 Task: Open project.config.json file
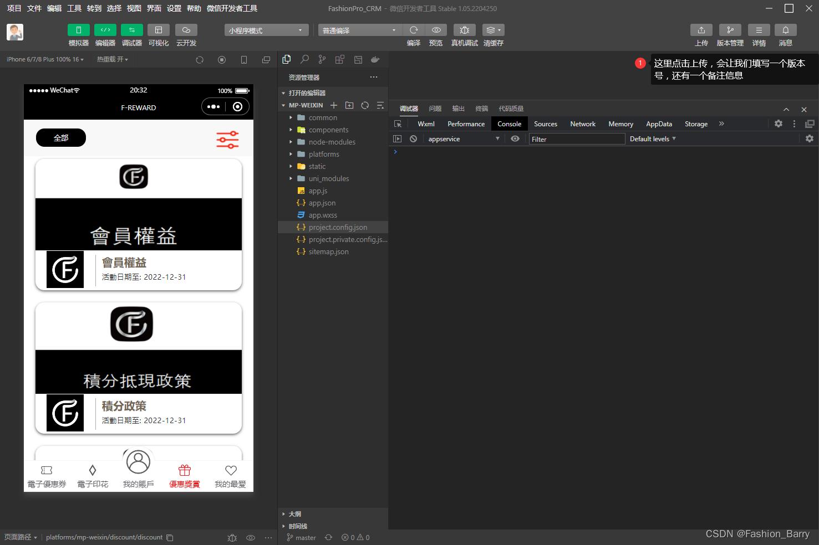click(338, 227)
